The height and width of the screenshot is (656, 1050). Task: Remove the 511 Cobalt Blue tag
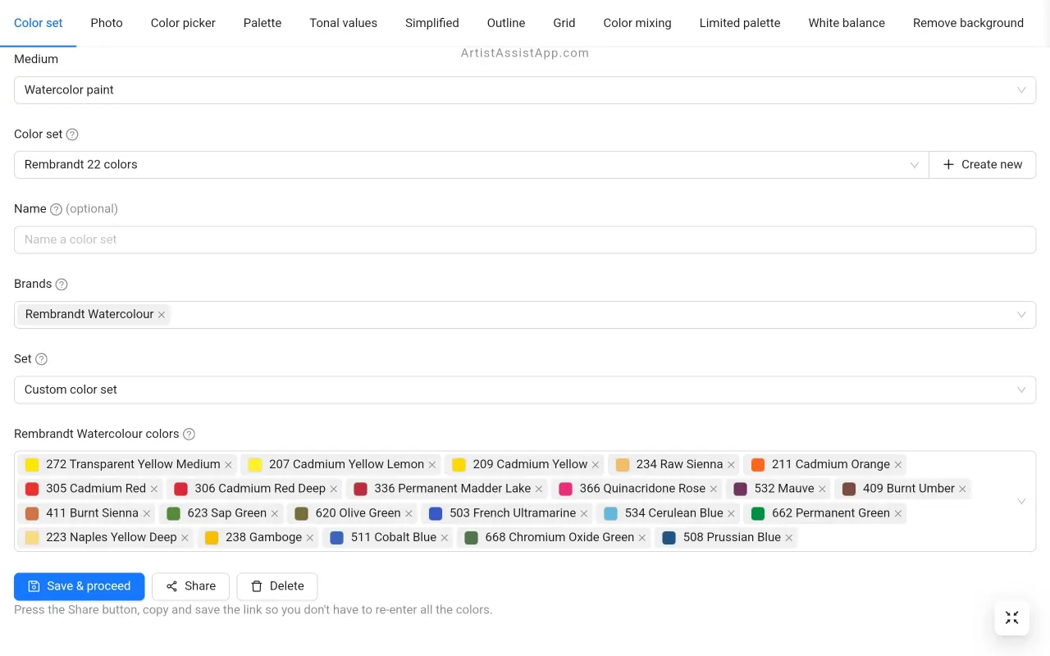[445, 538]
